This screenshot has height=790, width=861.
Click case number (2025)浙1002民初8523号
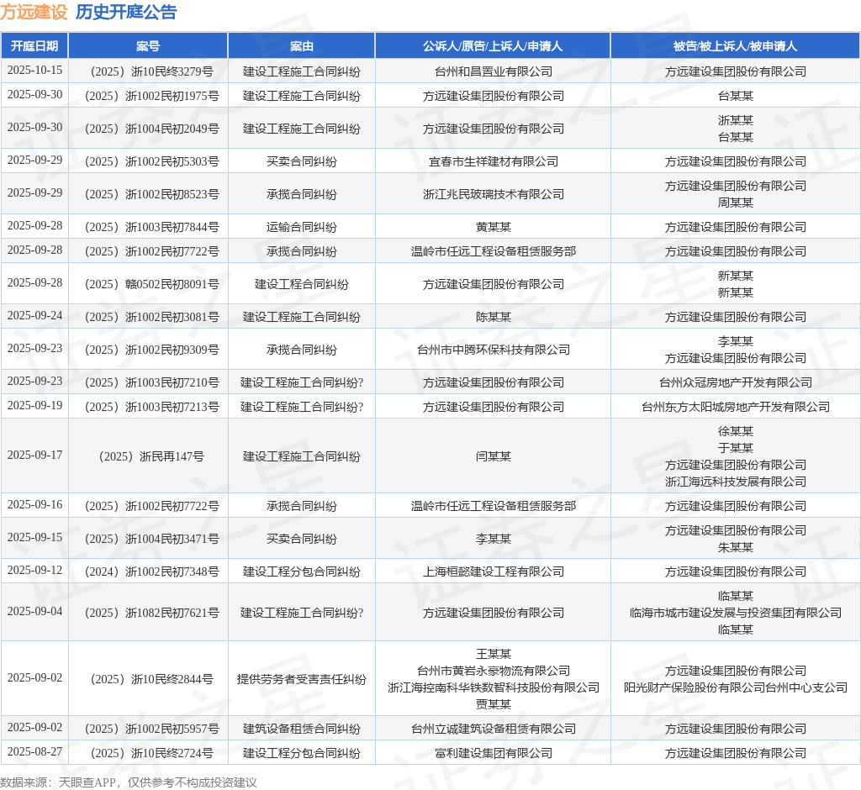pyautogui.click(x=151, y=194)
